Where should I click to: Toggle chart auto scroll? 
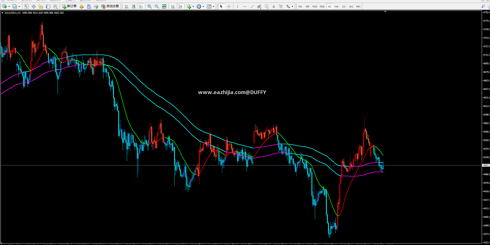tap(173, 6)
